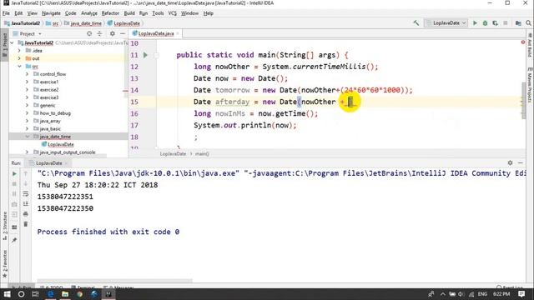Select LopJavaDate class in the project tree
The image size is (534, 300).
coord(60,144)
